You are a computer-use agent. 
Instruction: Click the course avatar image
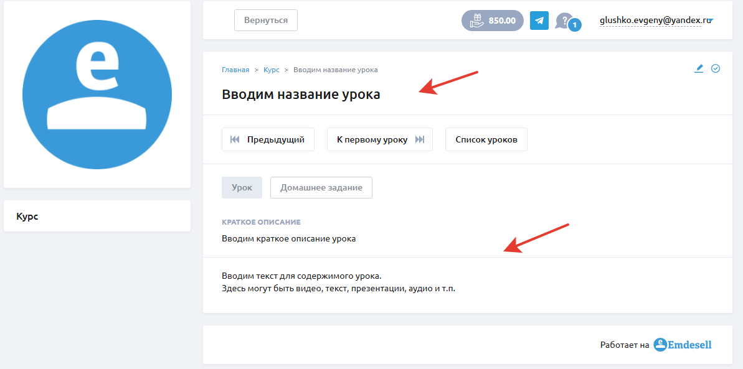click(x=97, y=94)
